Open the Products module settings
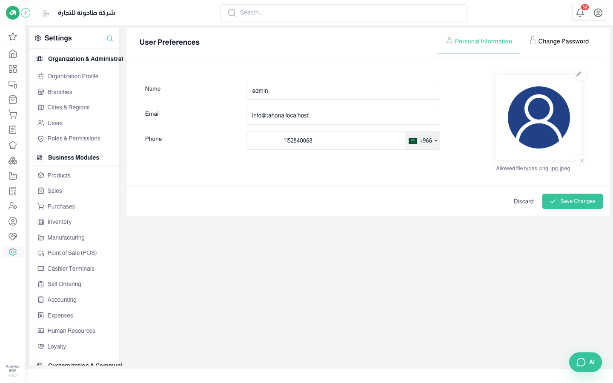Screen dimensions: 613x383 click(59, 175)
